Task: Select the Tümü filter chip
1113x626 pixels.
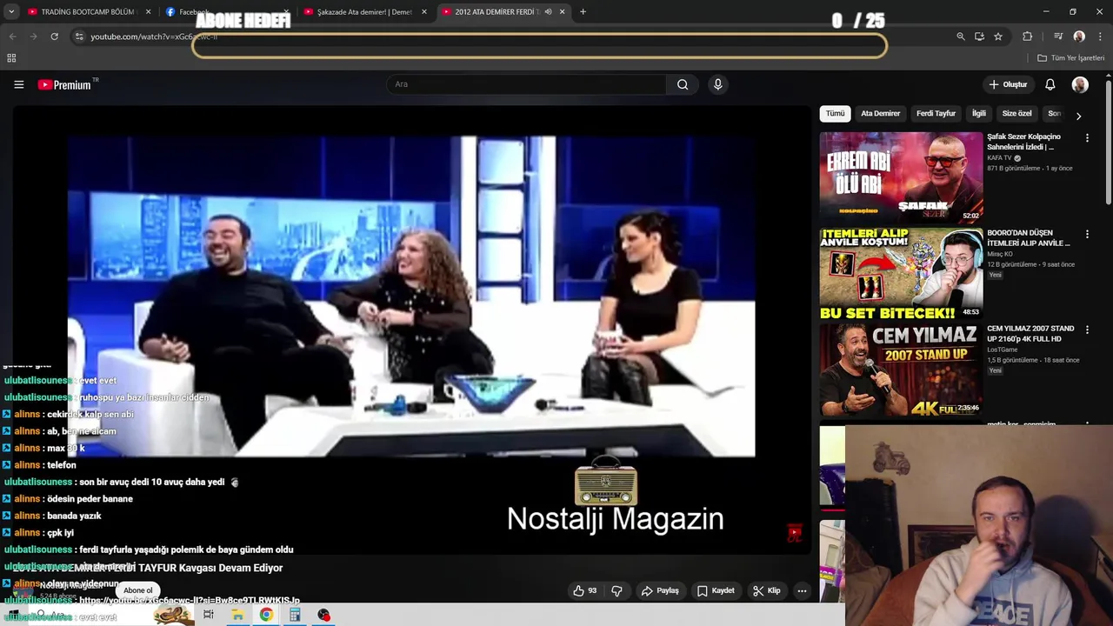Action: 835,113
